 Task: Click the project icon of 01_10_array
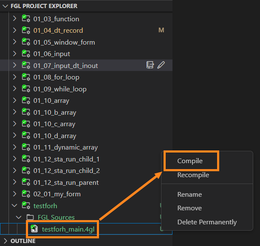(x=25, y=101)
